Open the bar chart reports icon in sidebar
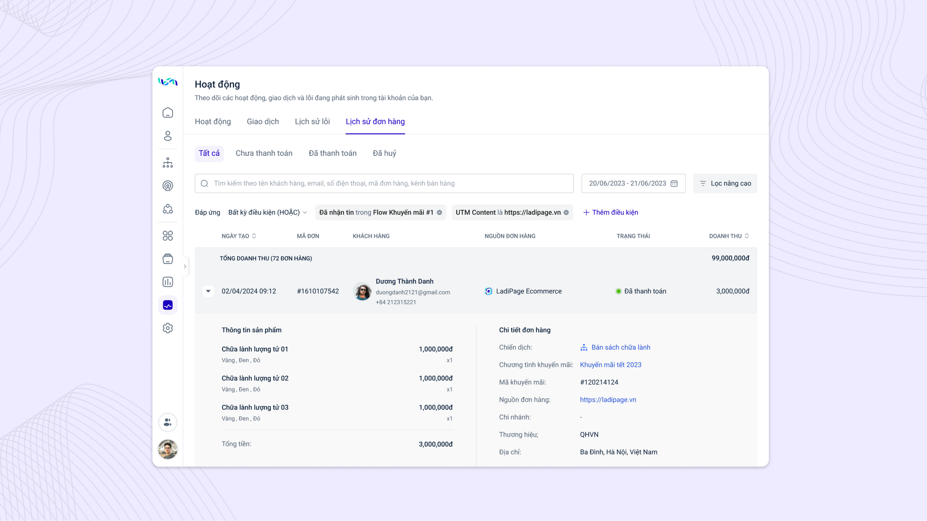 [x=168, y=282]
